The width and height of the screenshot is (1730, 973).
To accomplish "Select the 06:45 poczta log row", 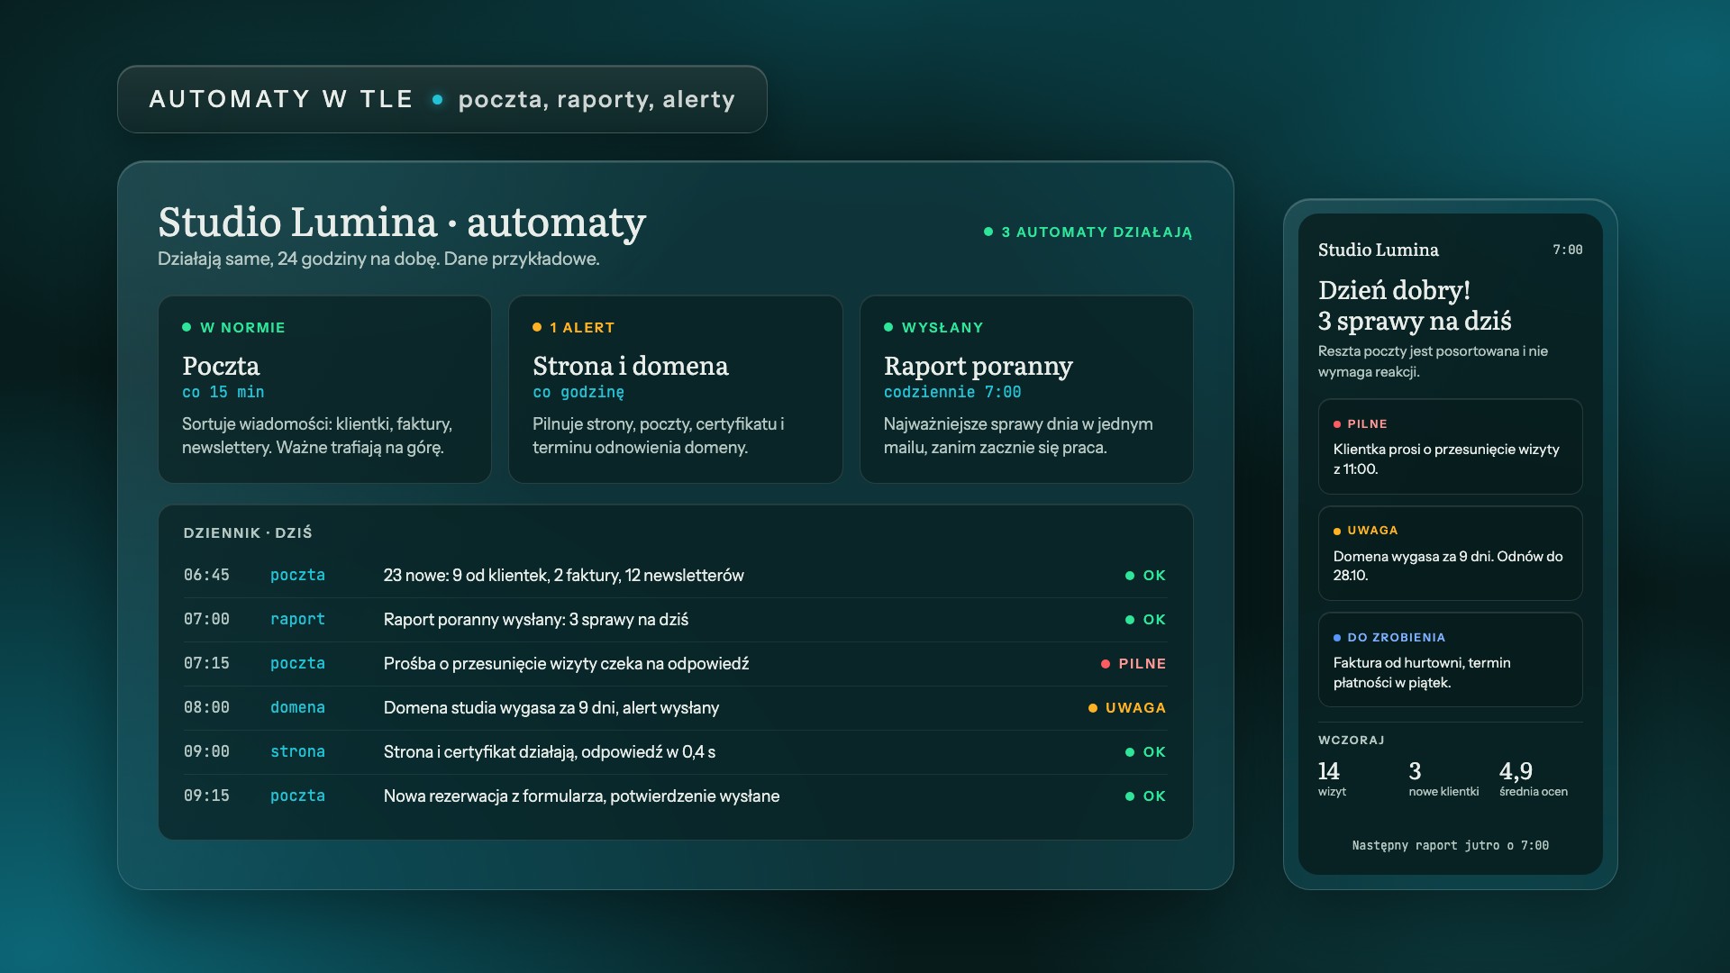I will (675, 576).
